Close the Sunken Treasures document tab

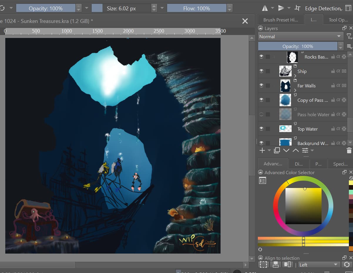(x=245, y=21)
